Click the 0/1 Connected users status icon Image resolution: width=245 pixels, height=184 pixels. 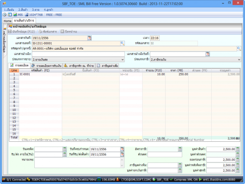(4, 180)
